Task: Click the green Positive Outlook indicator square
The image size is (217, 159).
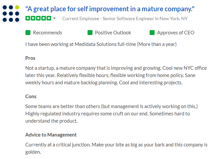Action: [x=90, y=33]
